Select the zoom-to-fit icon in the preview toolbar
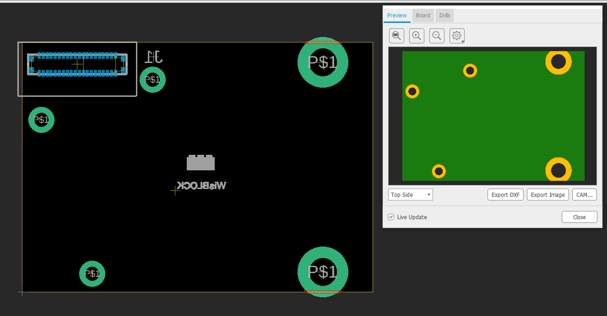The width and height of the screenshot is (607, 316). pos(396,36)
